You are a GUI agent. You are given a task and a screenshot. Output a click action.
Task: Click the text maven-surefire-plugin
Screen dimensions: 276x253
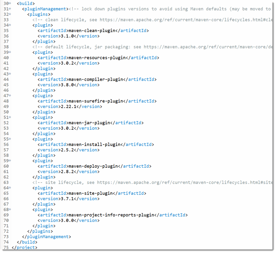[96, 101]
